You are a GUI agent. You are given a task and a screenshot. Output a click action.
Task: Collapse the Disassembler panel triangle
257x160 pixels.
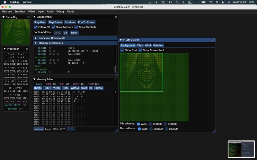coord(34,17)
